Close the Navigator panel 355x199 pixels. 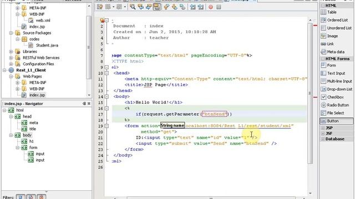coord(89,103)
